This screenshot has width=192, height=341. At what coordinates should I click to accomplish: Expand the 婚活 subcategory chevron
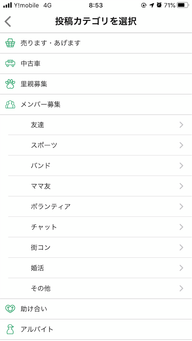pos(181,268)
